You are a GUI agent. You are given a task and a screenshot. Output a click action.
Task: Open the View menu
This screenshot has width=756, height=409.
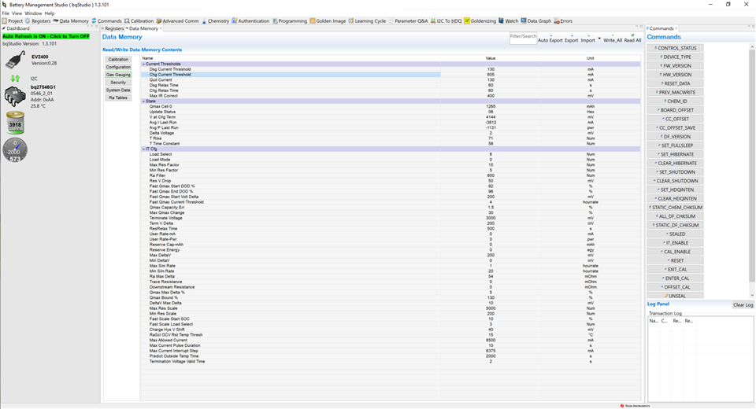click(x=17, y=13)
